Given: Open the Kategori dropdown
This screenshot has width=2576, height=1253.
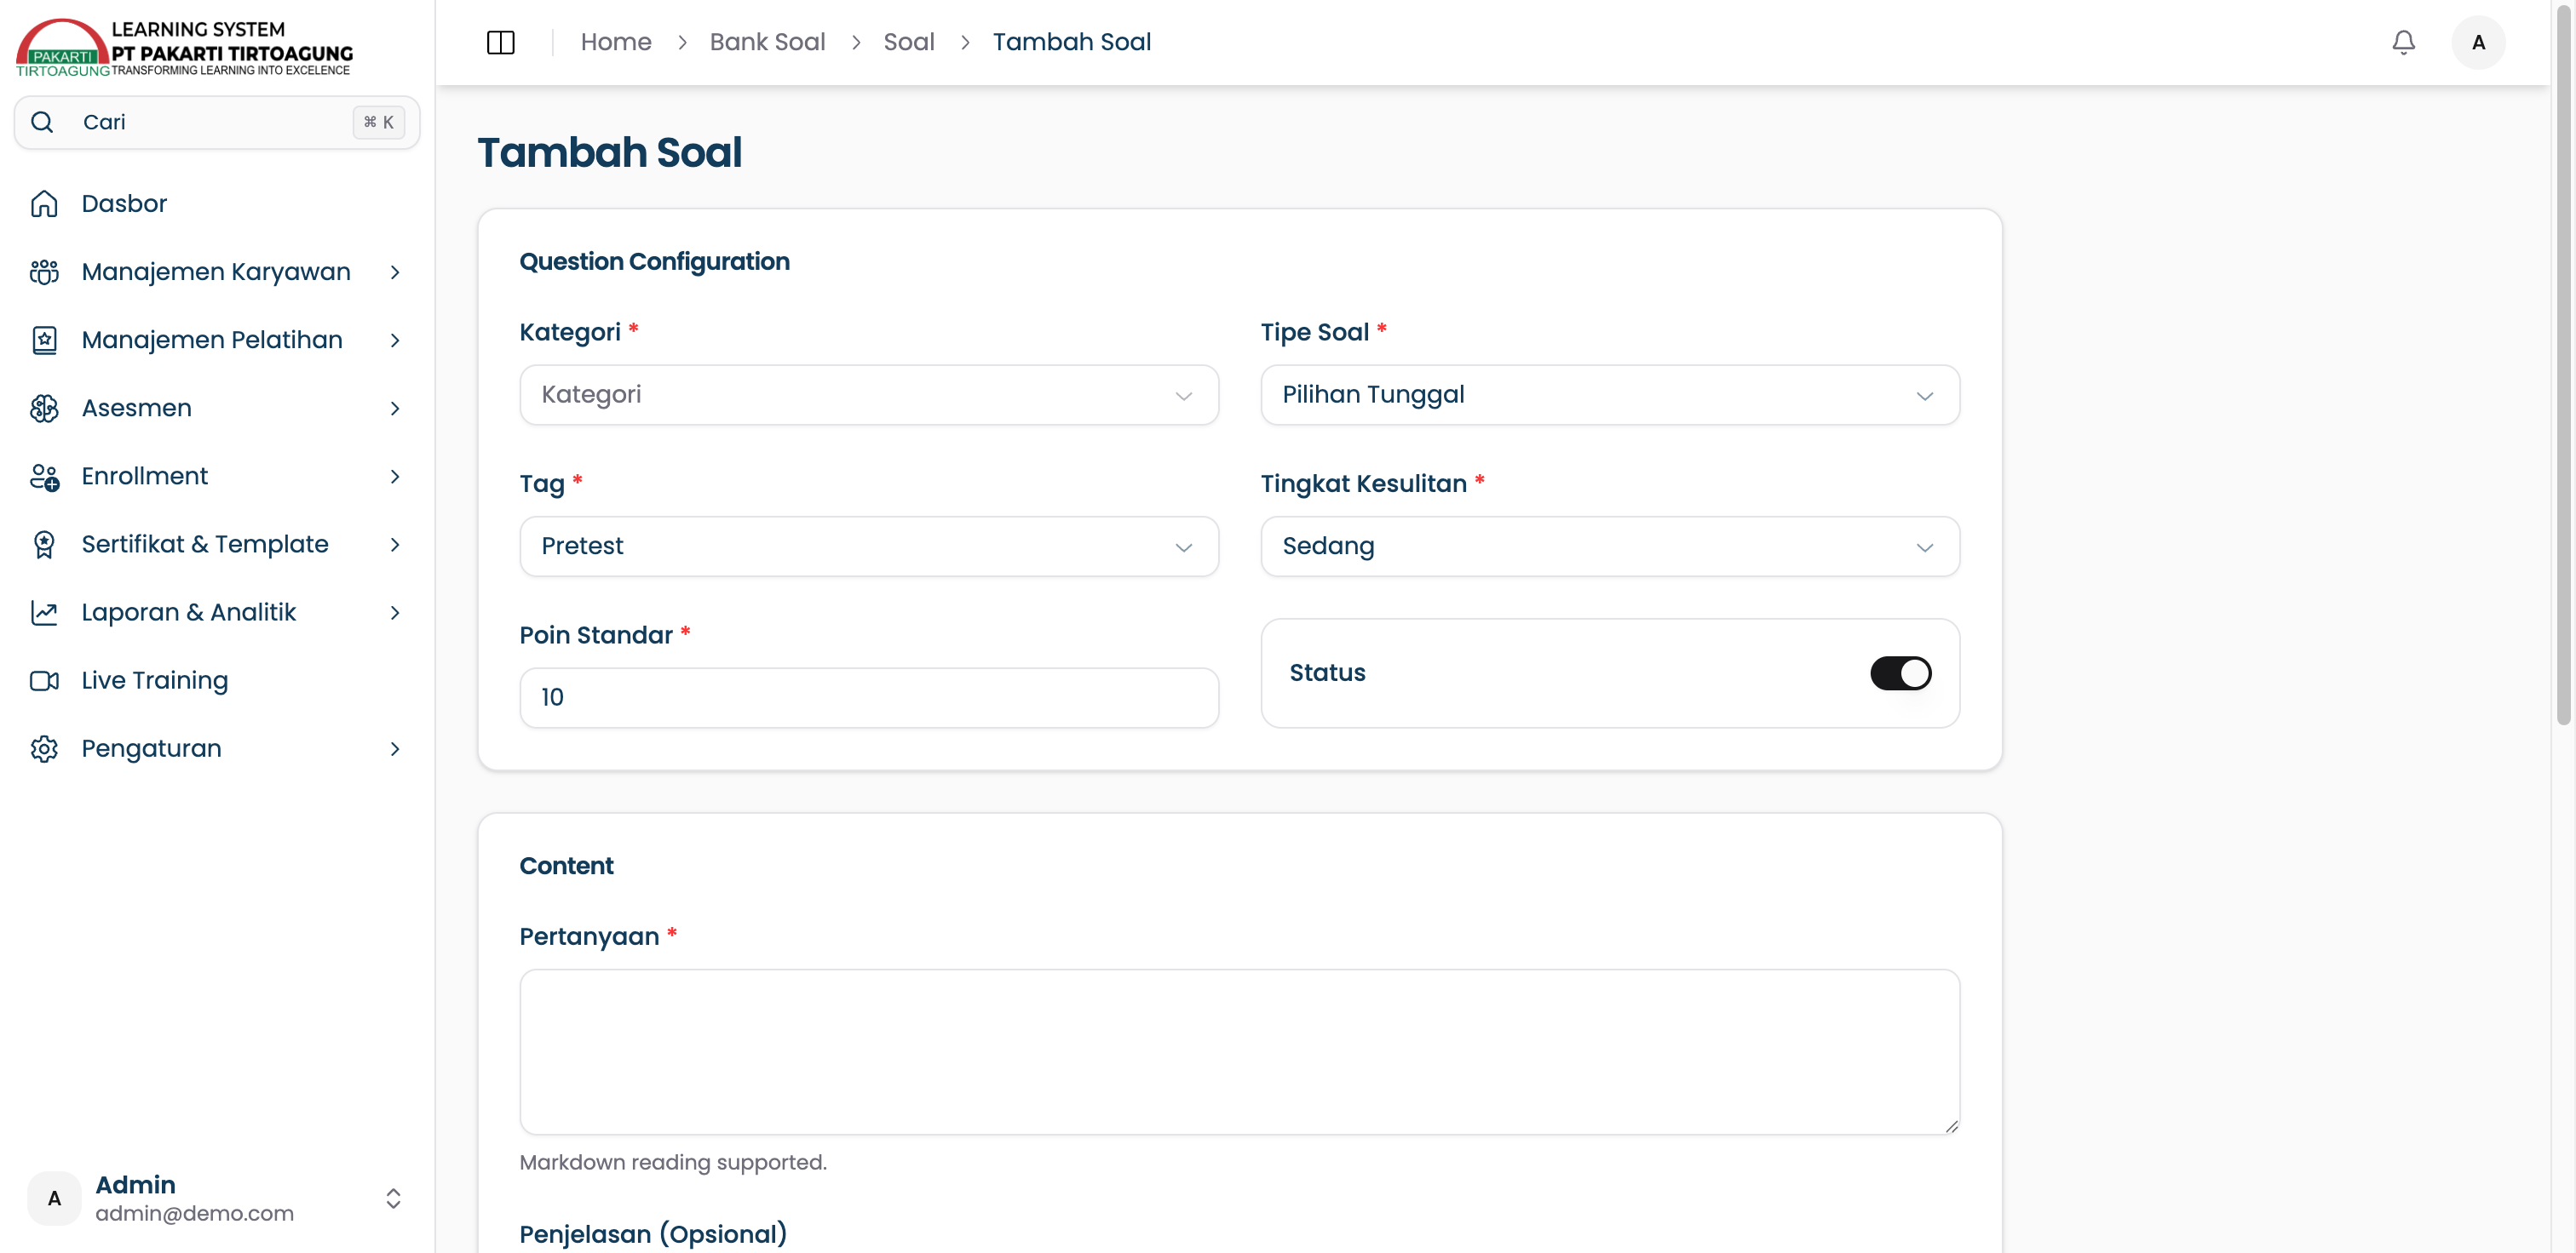Looking at the screenshot, I should coord(869,395).
